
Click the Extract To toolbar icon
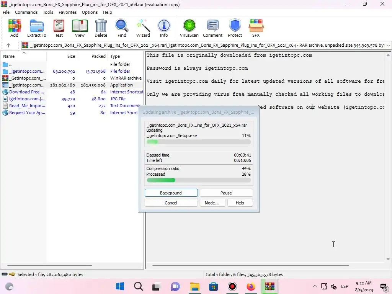[36, 28]
